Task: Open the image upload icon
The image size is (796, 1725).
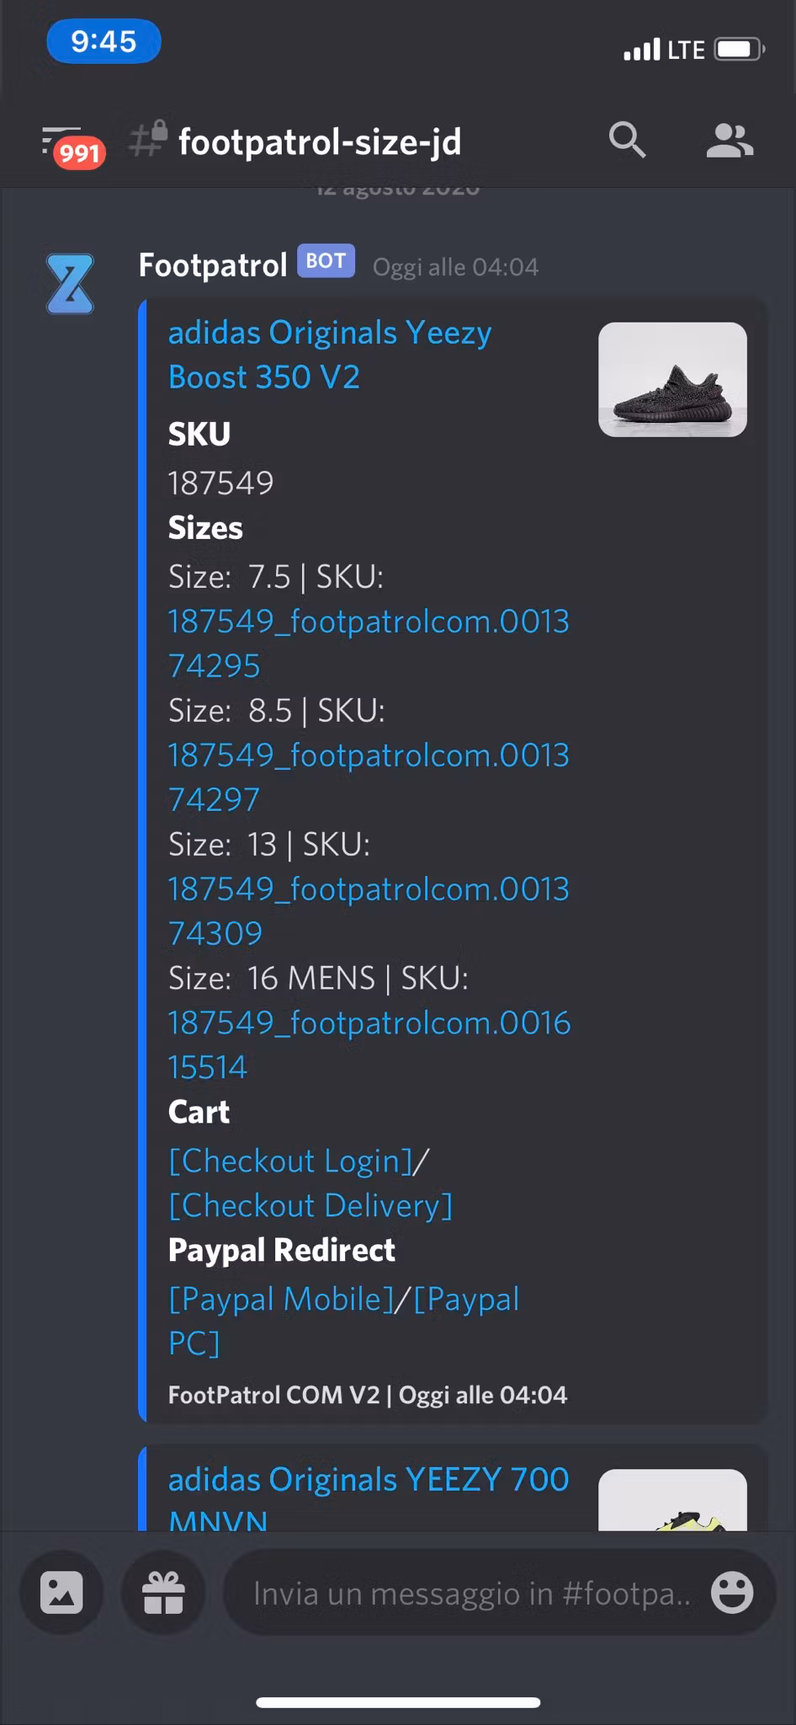Action: (x=62, y=1593)
